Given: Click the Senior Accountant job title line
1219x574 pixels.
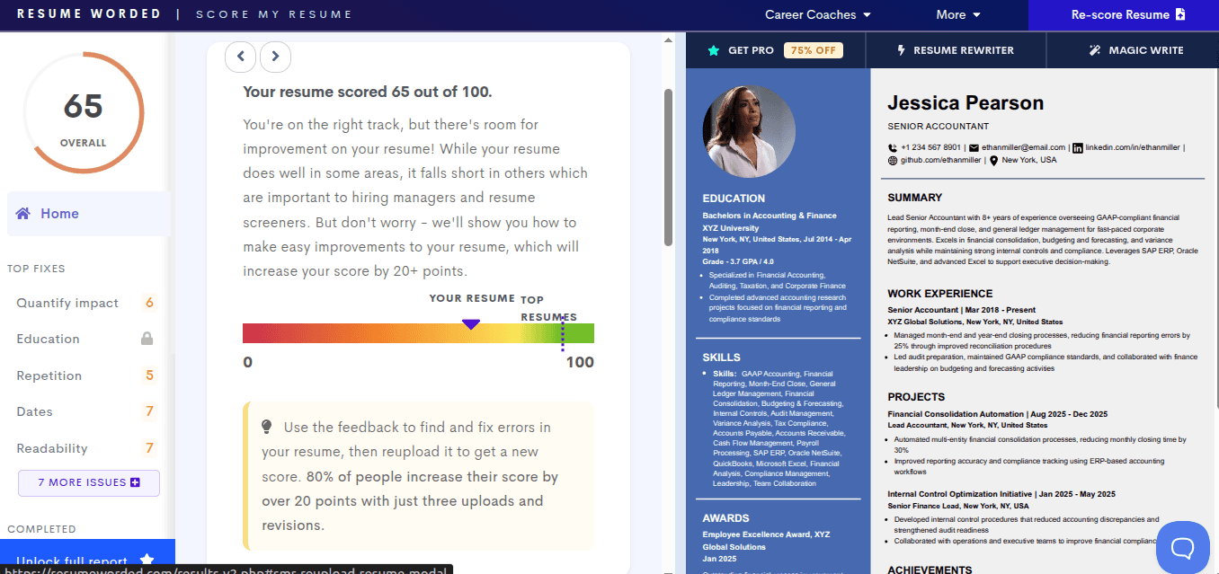Looking at the screenshot, I should [961, 310].
